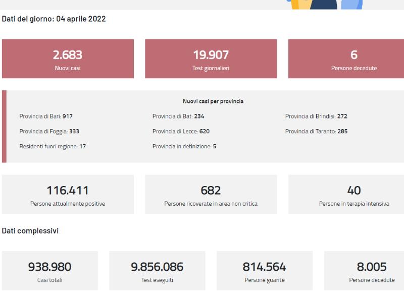The width and height of the screenshot is (404, 302).
Task: Click Provincia di Foggia: 333 entry
Action: tap(49, 131)
